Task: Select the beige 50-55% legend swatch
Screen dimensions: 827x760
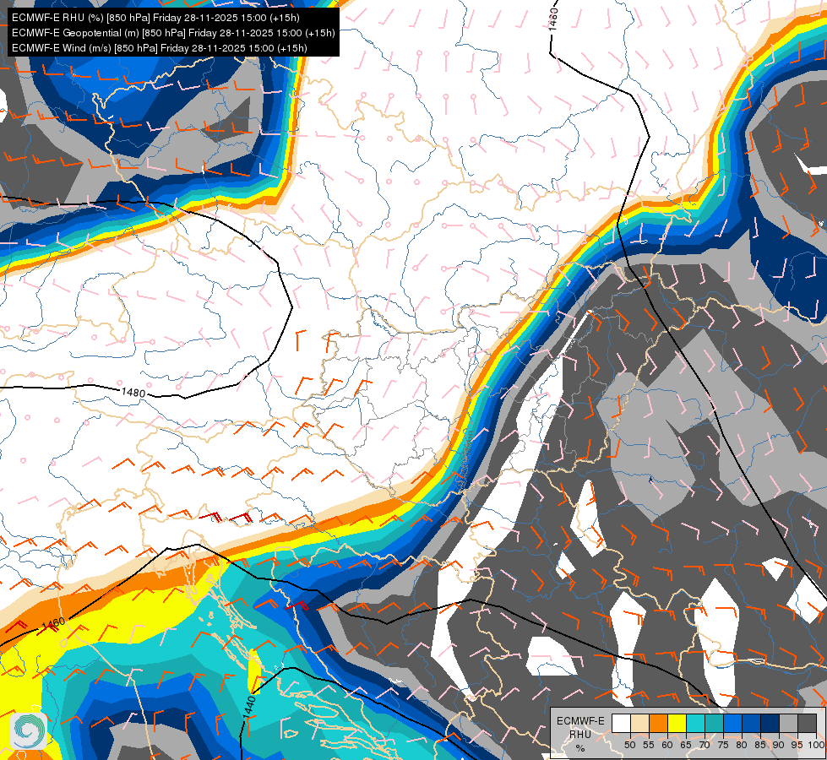Action: 639,723
